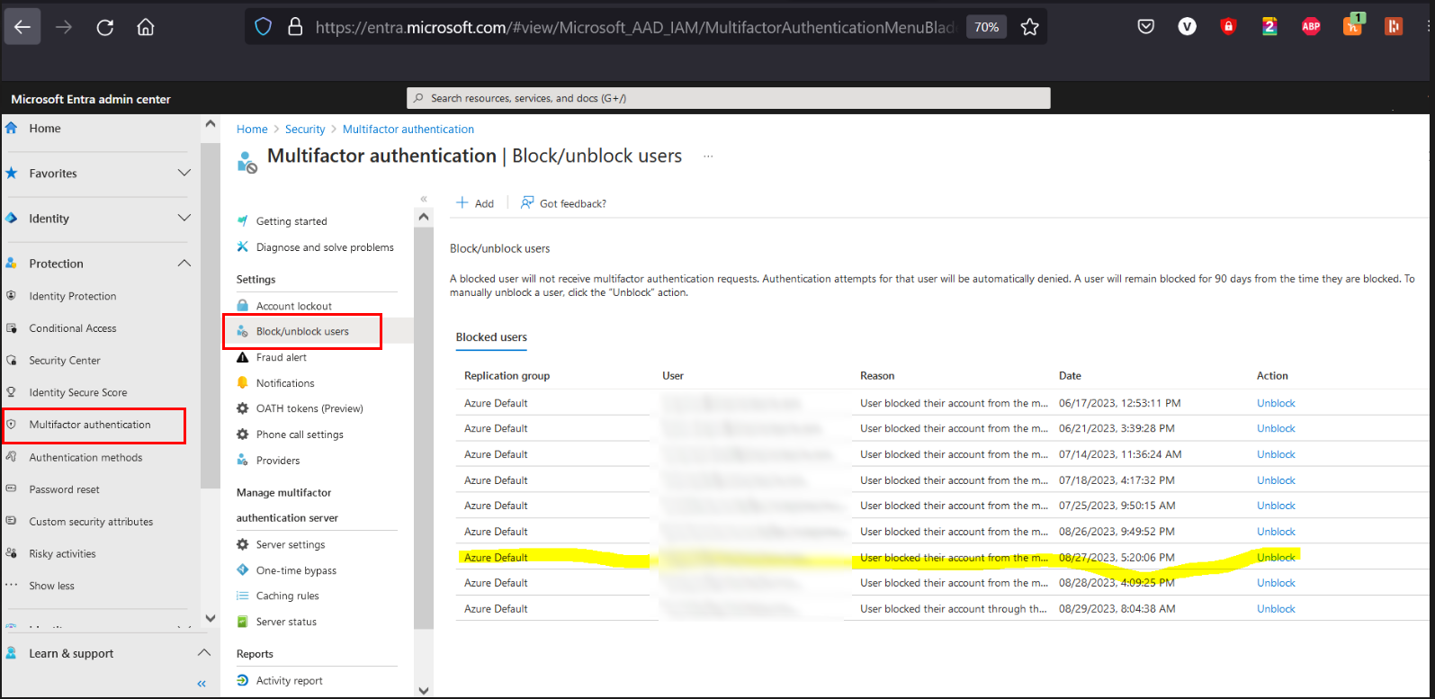The width and height of the screenshot is (1435, 699).
Task: Expand the Favorites section chevron
Action: [x=184, y=173]
